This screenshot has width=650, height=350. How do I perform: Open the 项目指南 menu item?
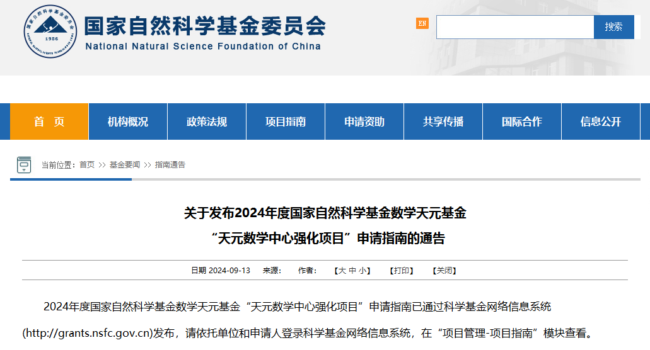tap(286, 121)
